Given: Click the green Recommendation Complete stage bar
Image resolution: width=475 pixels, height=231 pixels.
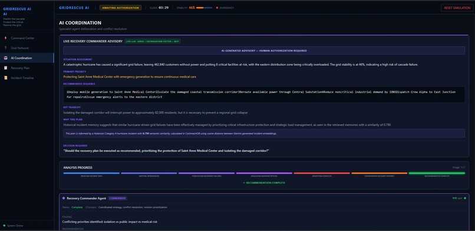Looking at the screenshot, I should click(x=437, y=173).
